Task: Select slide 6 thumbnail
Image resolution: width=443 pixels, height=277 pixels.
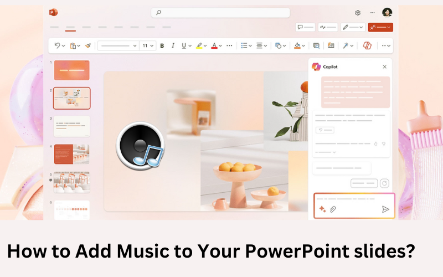Action: (72, 210)
